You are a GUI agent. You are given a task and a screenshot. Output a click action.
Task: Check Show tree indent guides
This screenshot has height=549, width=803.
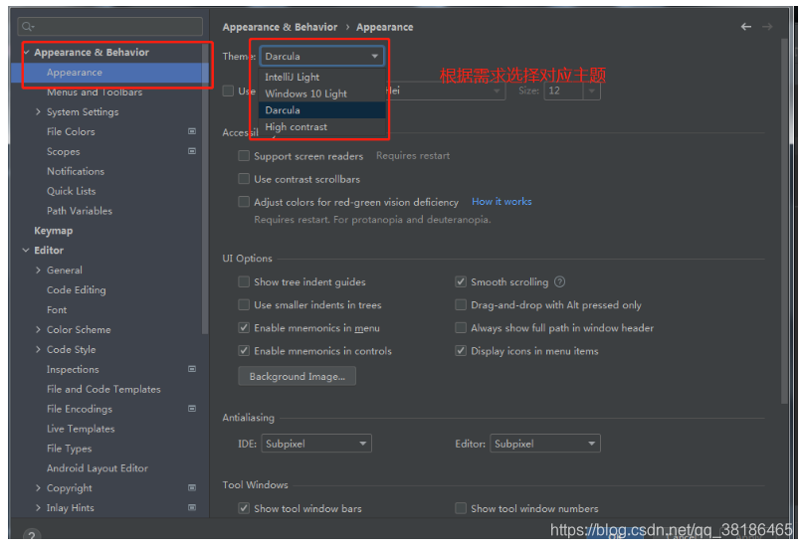[x=244, y=281]
